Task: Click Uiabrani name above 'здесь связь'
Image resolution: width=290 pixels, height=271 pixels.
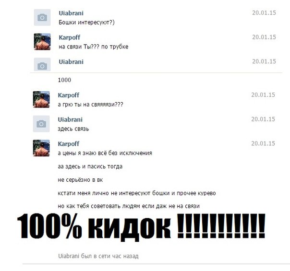Action: coord(70,119)
